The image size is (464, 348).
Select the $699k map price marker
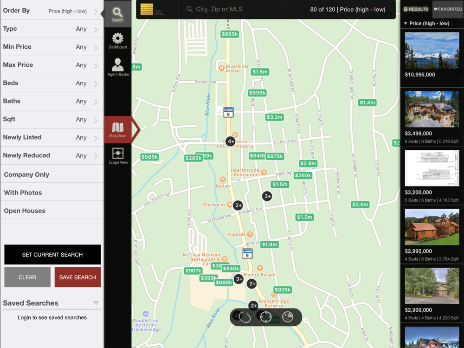click(x=257, y=93)
